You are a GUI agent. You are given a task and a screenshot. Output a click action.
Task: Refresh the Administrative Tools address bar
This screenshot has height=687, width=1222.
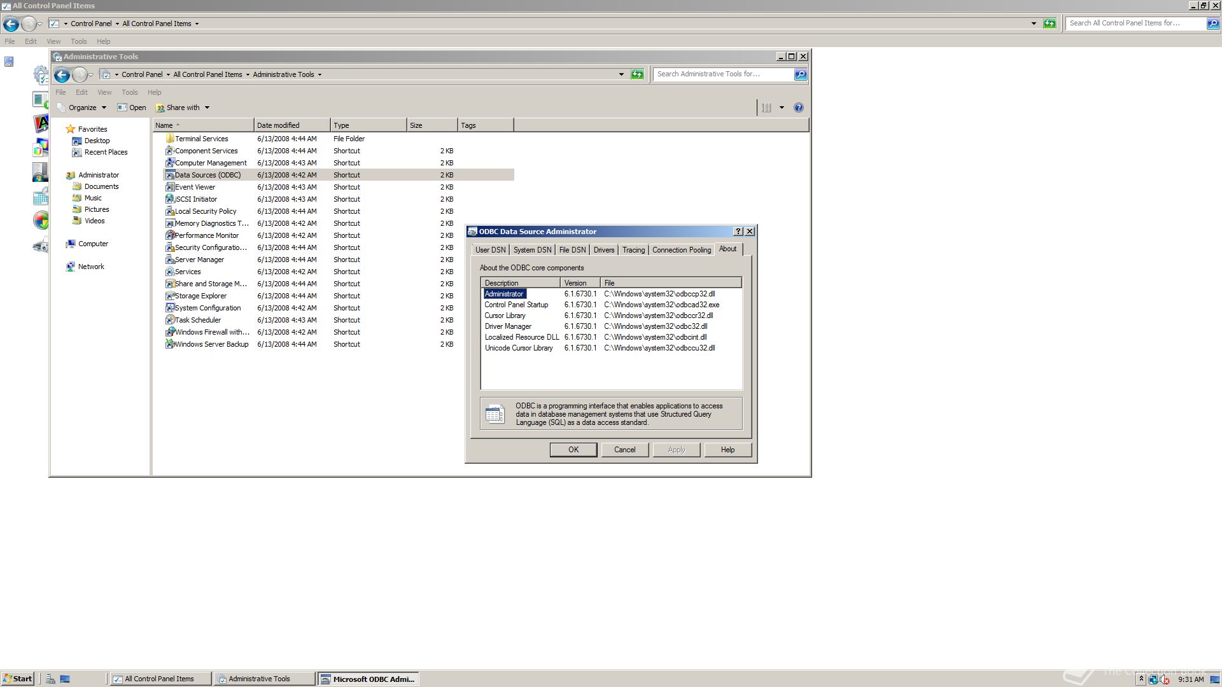pos(637,74)
